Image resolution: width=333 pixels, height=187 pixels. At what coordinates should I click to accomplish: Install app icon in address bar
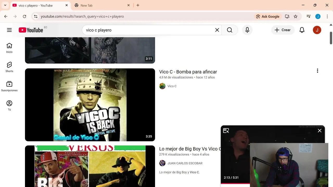(287, 16)
